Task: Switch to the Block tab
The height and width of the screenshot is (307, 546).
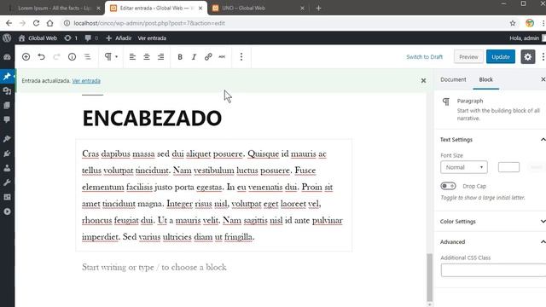Action: (485, 79)
